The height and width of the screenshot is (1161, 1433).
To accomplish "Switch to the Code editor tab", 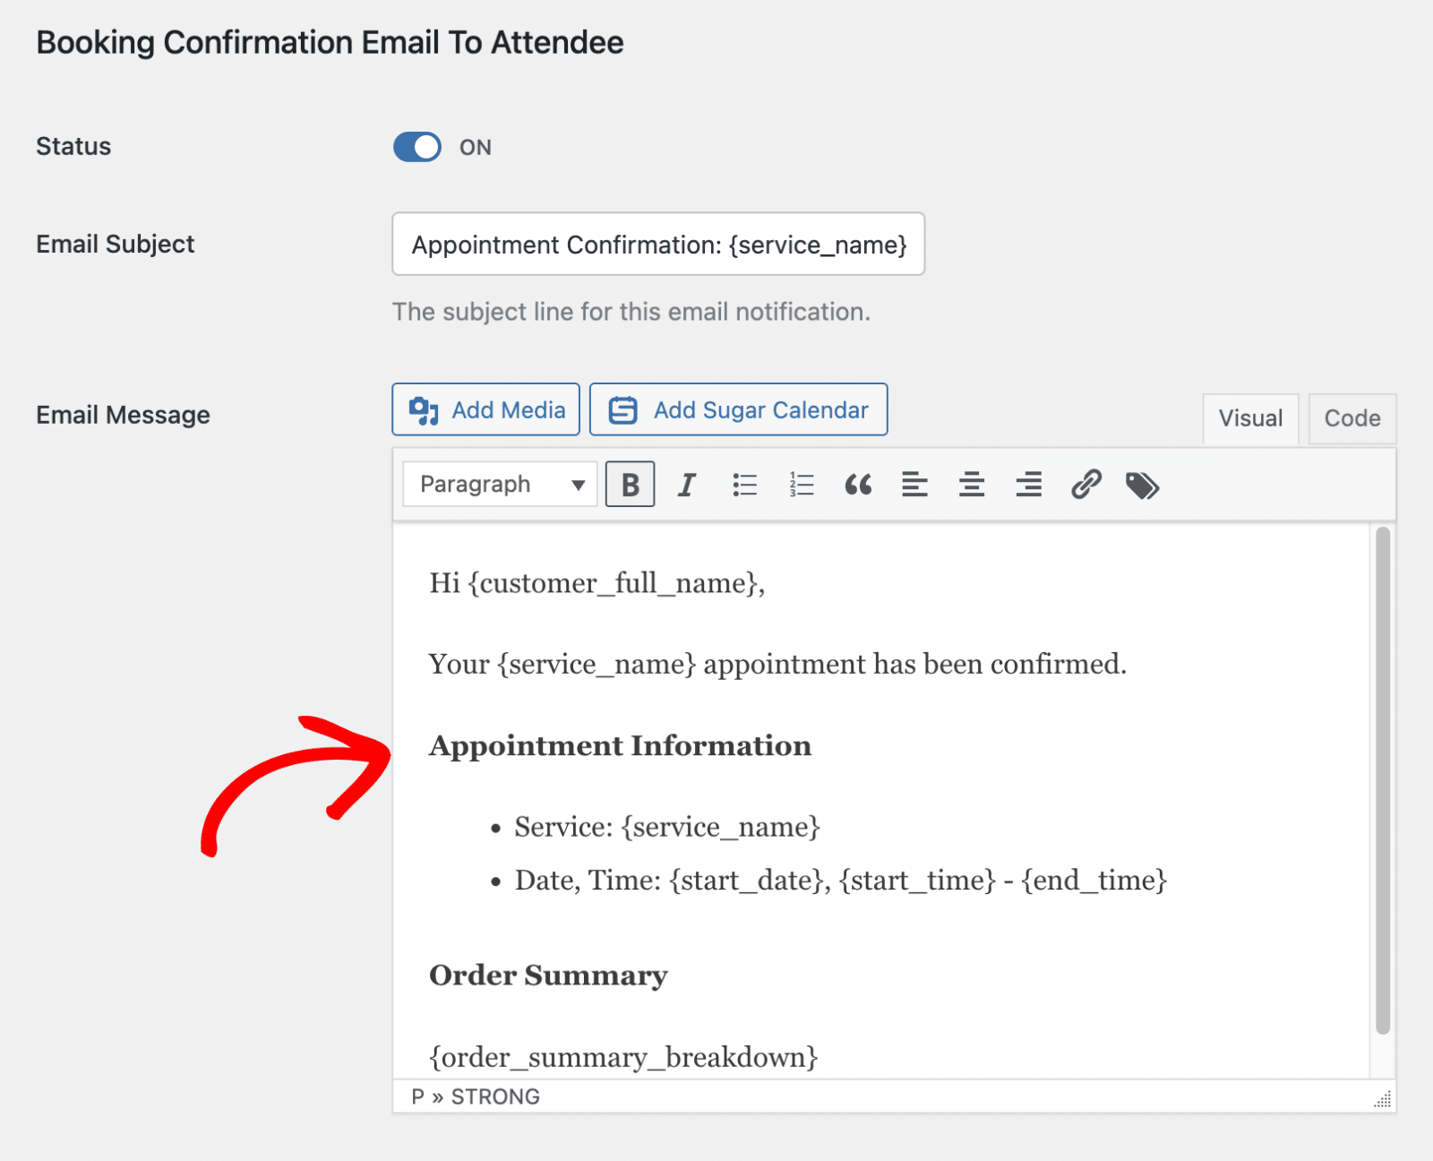I will point(1351,418).
